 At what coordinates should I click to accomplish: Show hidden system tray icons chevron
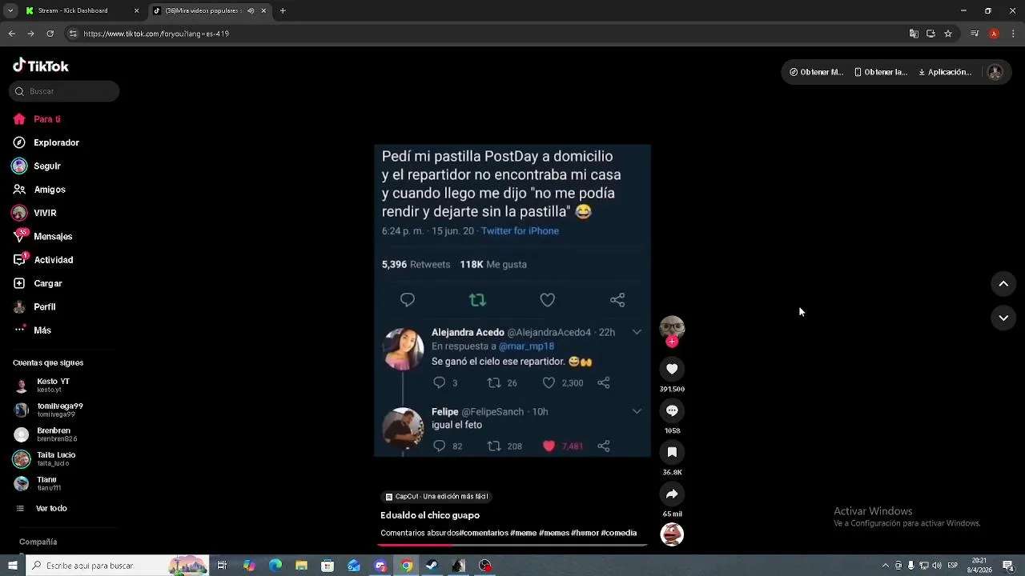(x=885, y=566)
